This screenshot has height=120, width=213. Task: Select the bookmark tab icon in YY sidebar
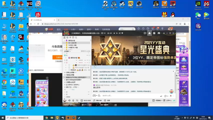click(73, 38)
